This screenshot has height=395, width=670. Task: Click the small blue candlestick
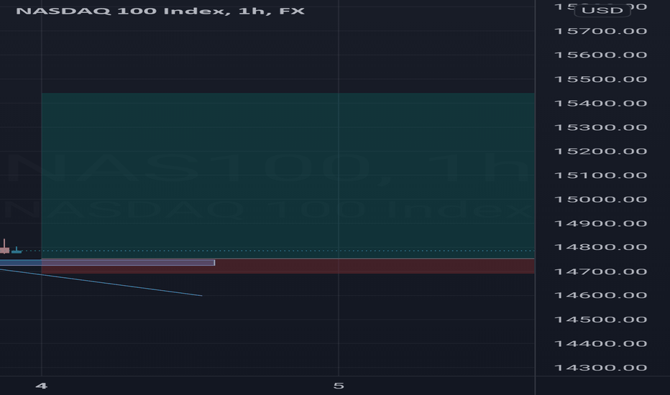tap(17, 250)
